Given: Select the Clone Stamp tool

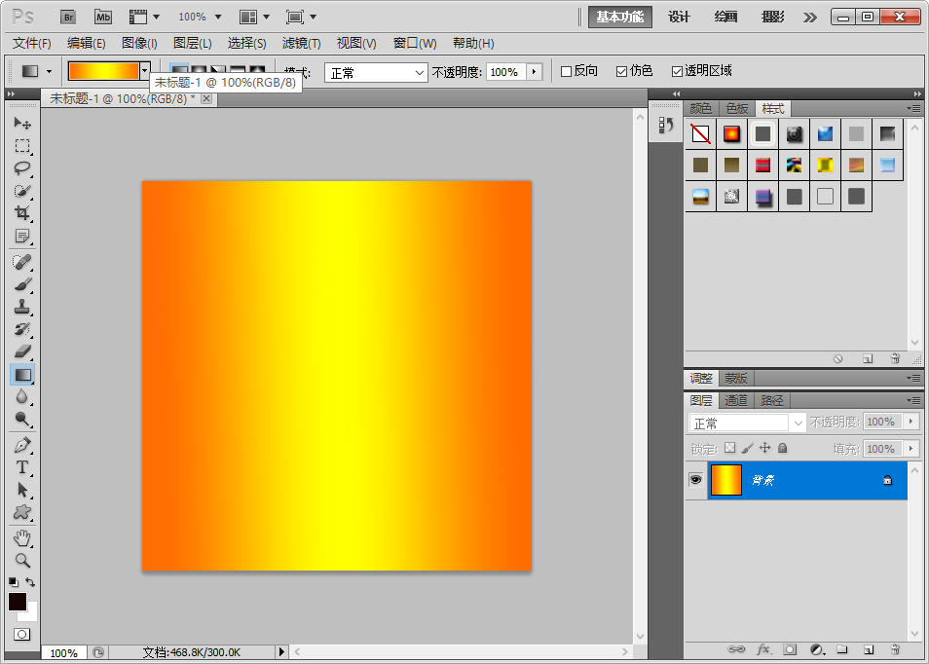Looking at the screenshot, I should (x=22, y=307).
